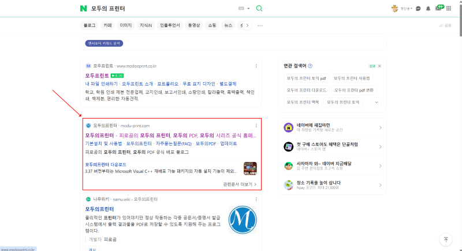Open the profile avatar picture in header
This screenshot has width=462, height=251.
tap(394, 9)
